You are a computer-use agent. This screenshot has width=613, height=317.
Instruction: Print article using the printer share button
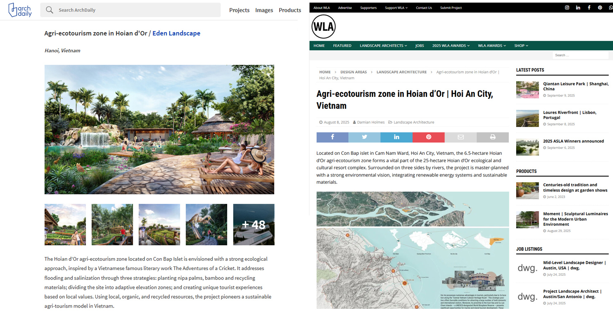(x=493, y=137)
